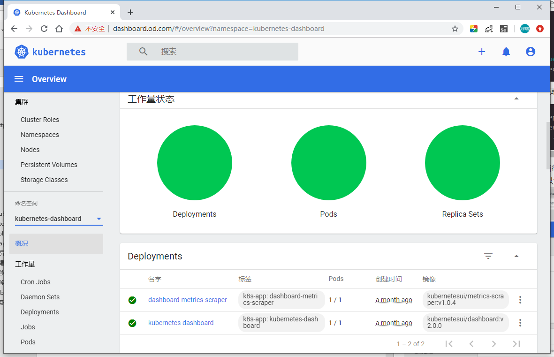Click the browser address bar URL
The width and height of the screenshot is (554, 357).
[x=219, y=29]
